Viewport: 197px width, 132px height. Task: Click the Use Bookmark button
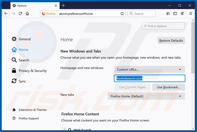168,87
